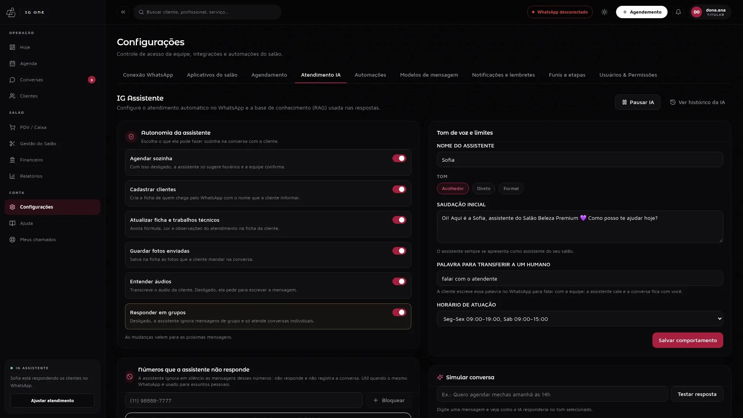Open Ver histórico da IA link

point(697,102)
